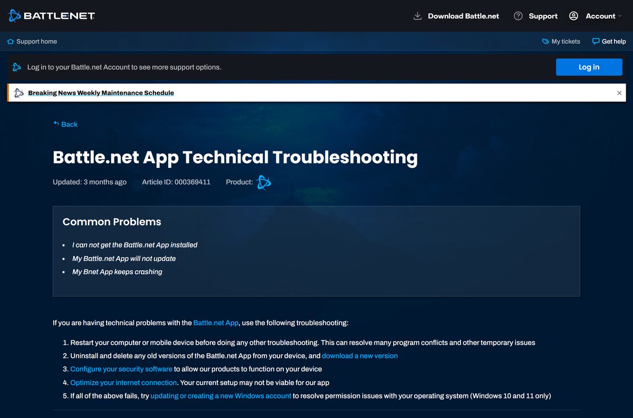
Task: Click the Get help chat icon
Action: pos(596,41)
